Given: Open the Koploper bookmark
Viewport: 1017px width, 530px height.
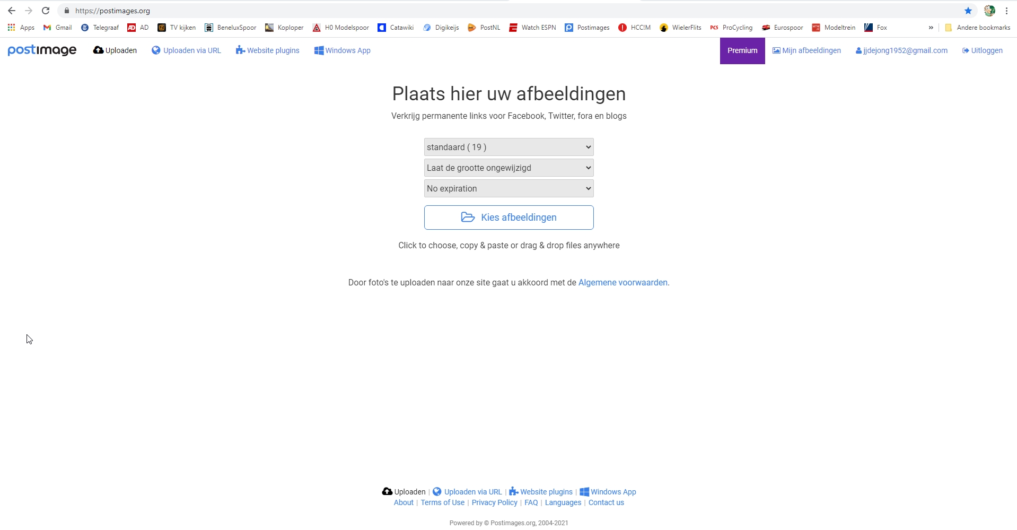Looking at the screenshot, I should pos(284,28).
